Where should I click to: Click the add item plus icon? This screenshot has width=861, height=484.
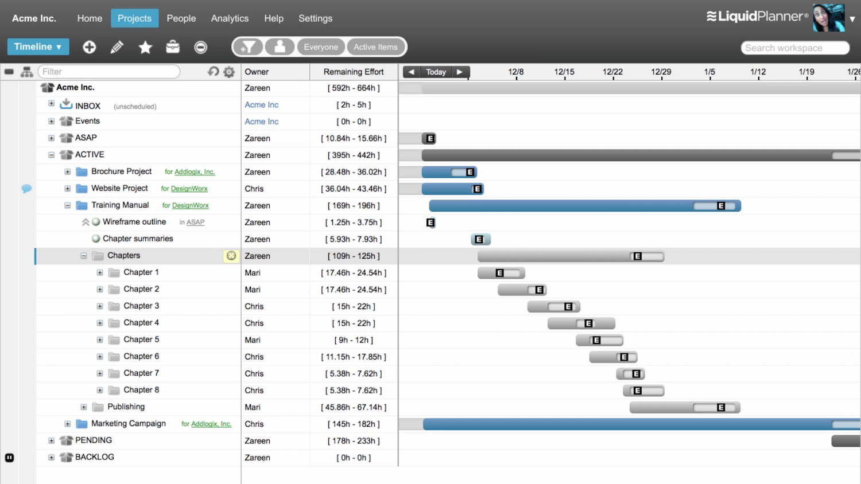(89, 47)
